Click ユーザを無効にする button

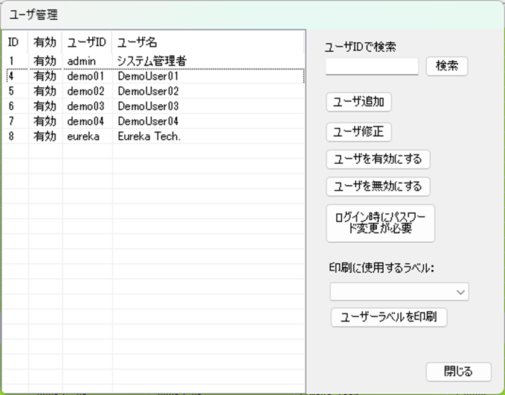pyautogui.click(x=378, y=187)
